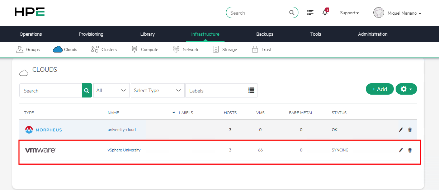Screen dimensions: 439x190
Task: Edit the university-cloud entry with pencil icon
Action: point(401,130)
